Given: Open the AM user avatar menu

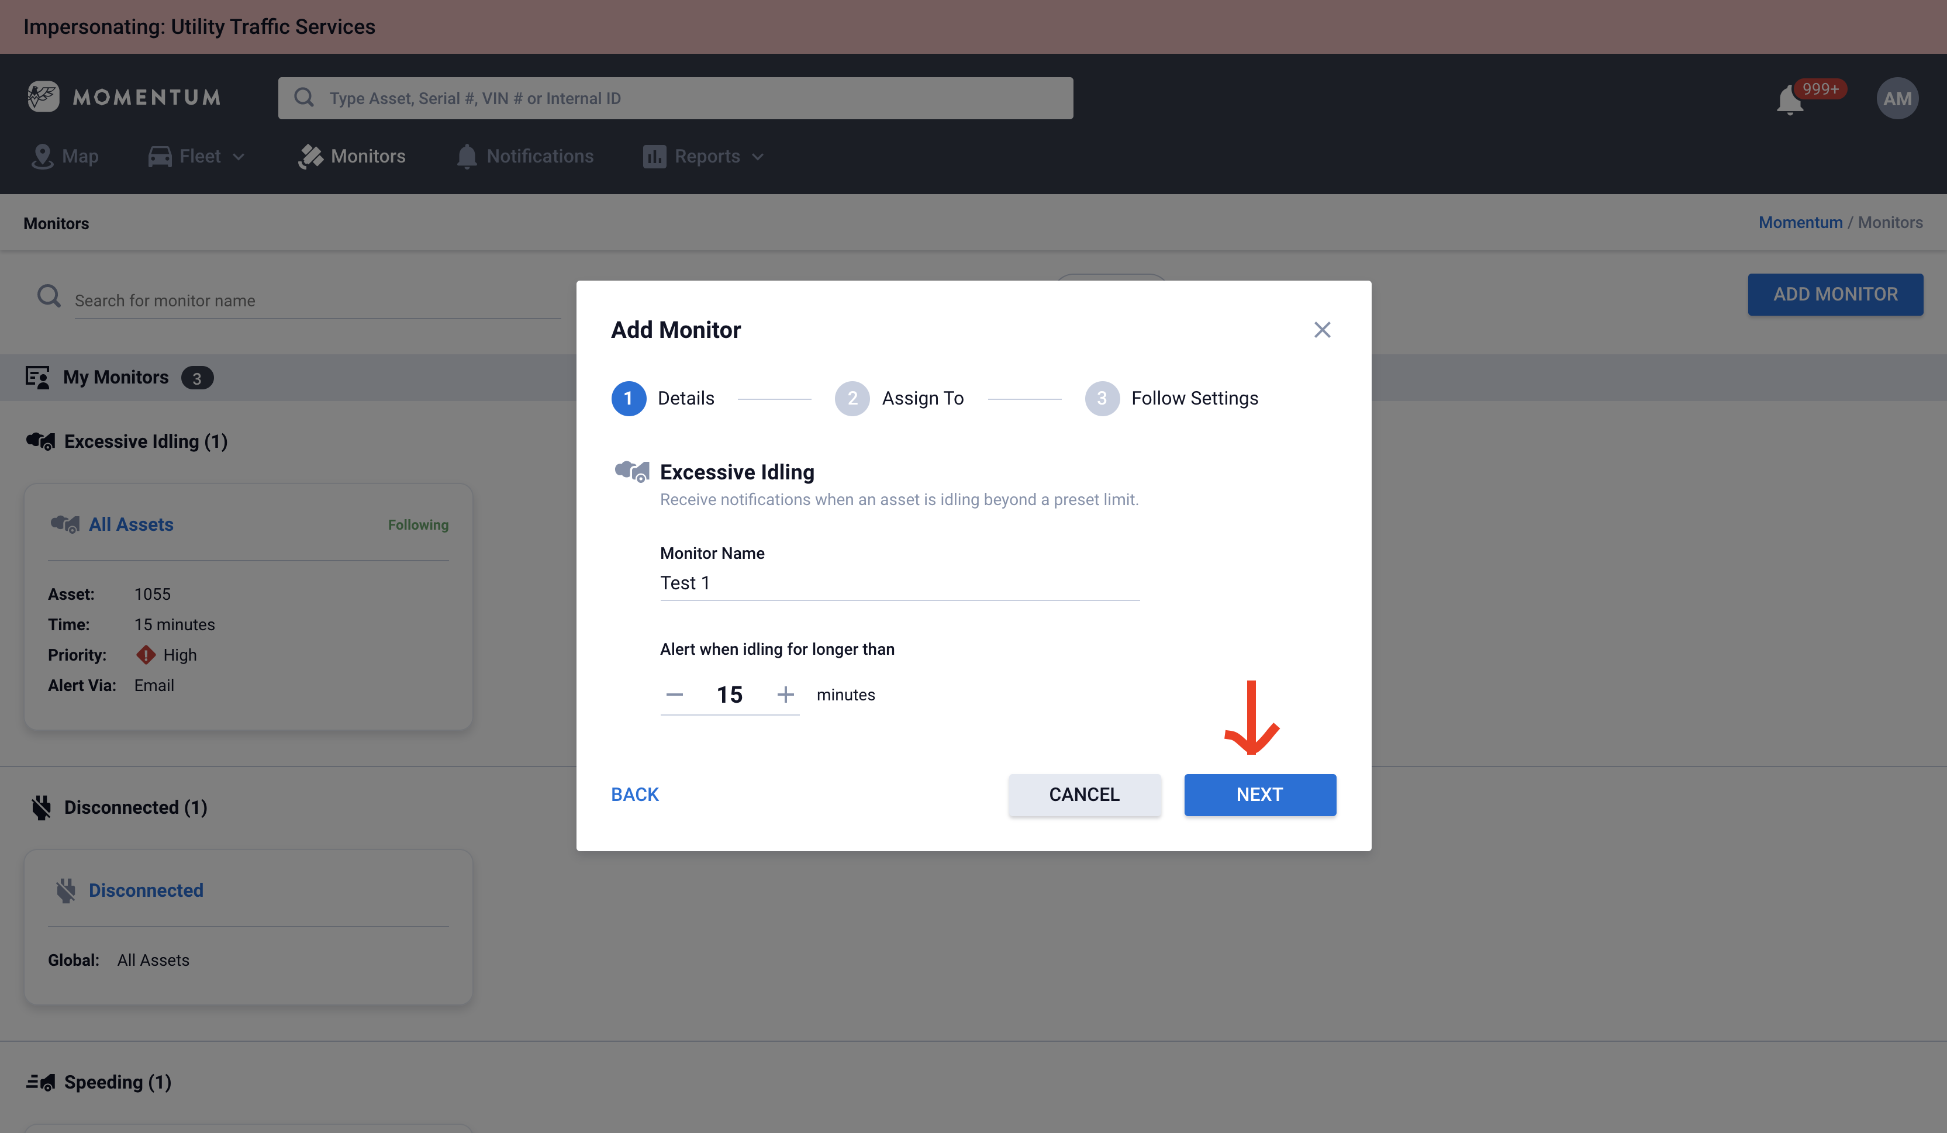Looking at the screenshot, I should click(x=1897, y=98).
